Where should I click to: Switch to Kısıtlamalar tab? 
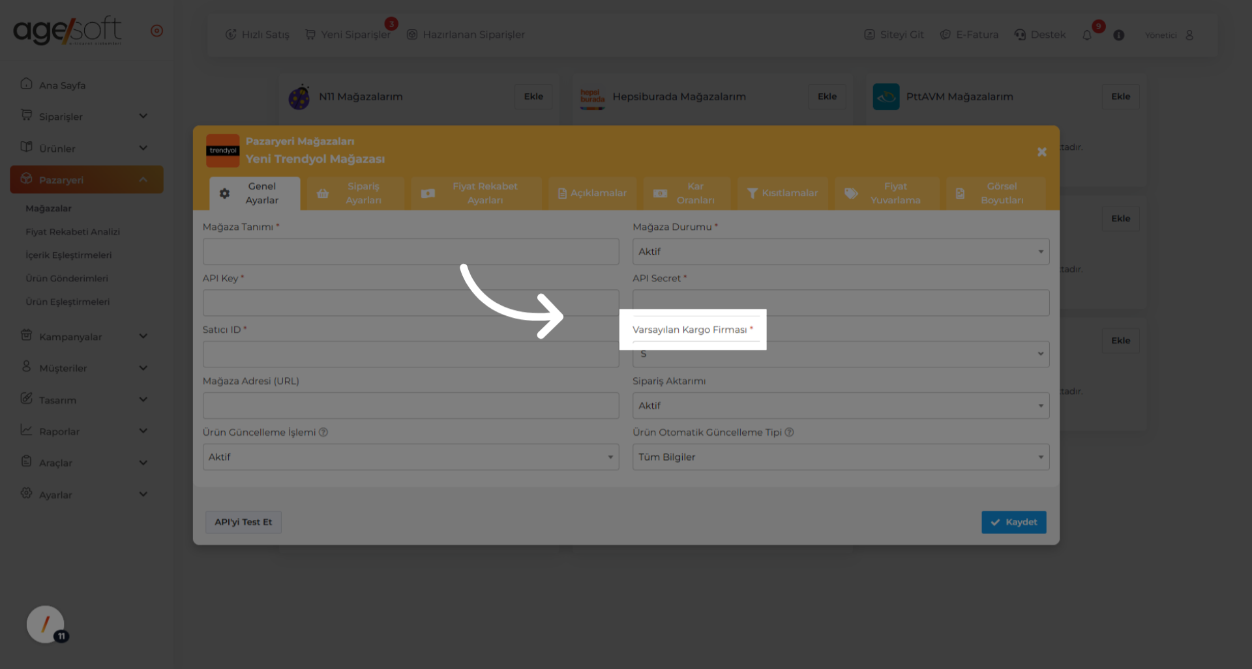tap(782, 193)
